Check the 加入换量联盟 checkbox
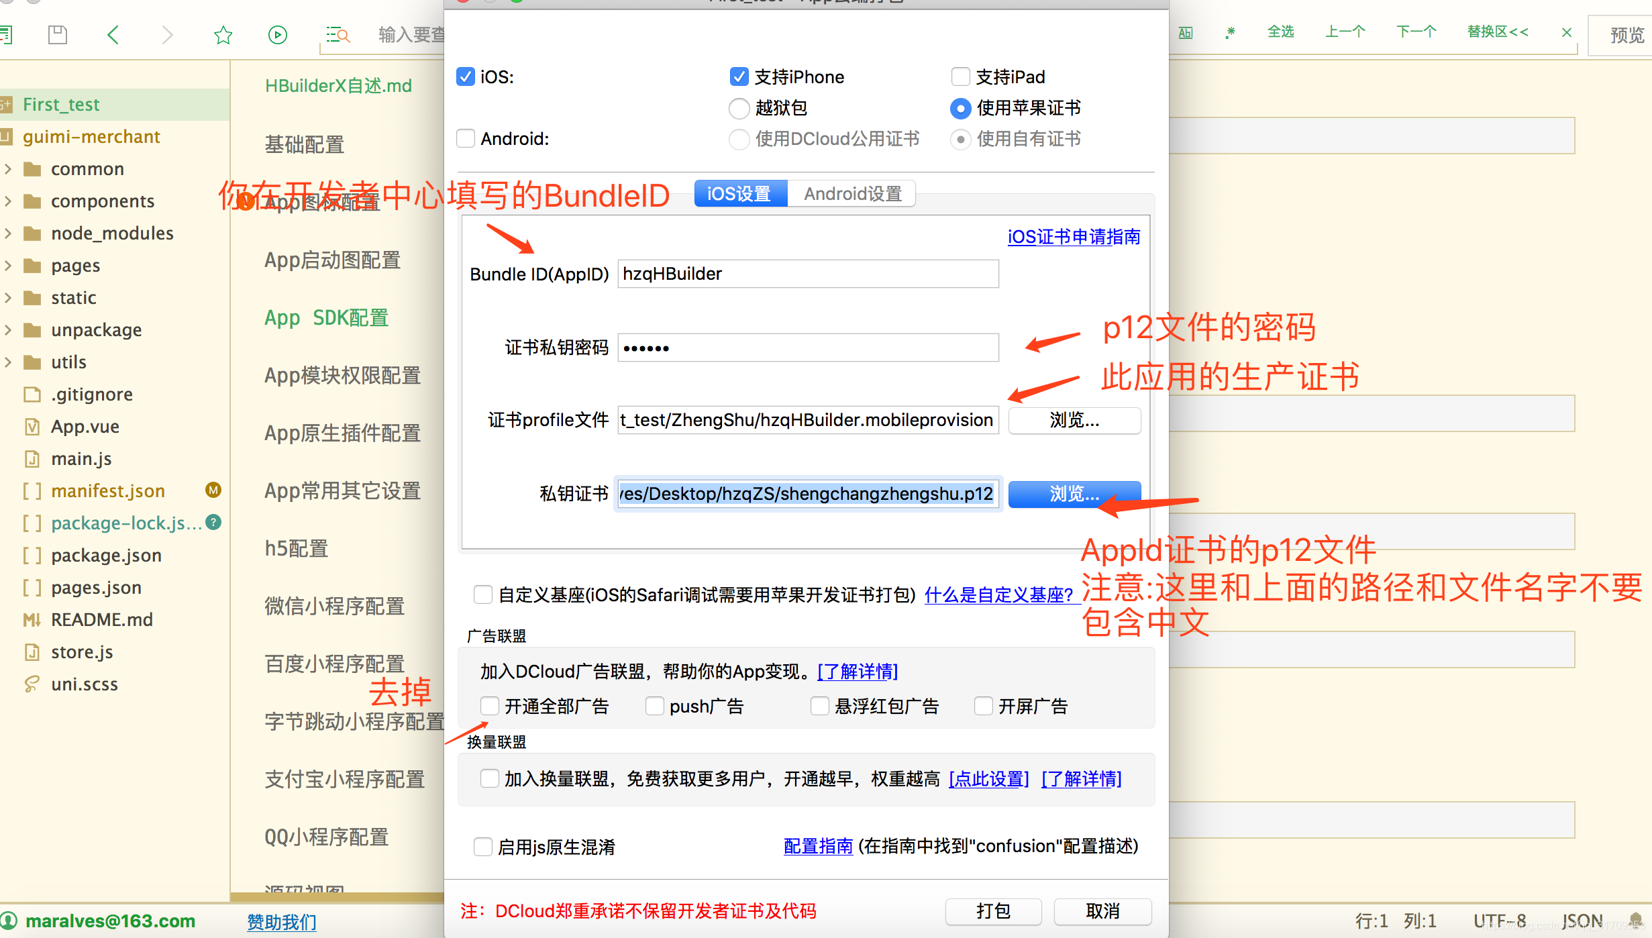The height and width of the screenshot is (938, 1652). point(490,778)
